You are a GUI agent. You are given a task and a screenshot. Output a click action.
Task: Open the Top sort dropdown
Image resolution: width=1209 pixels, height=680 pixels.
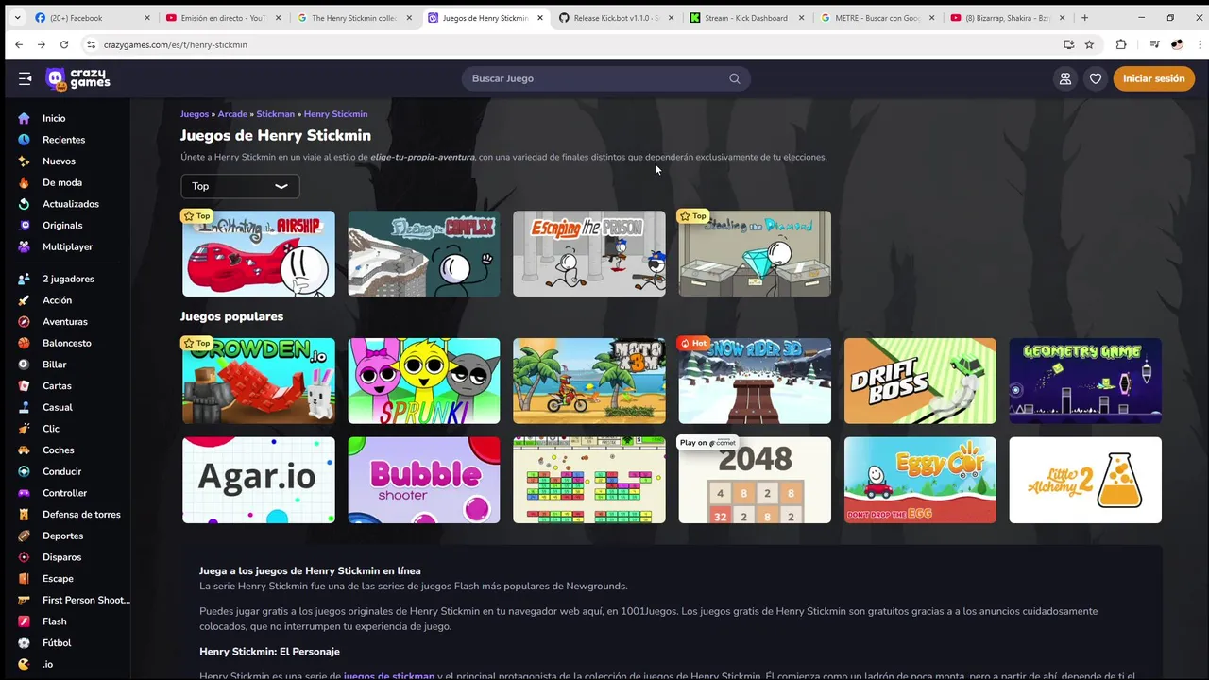[240, 186]
